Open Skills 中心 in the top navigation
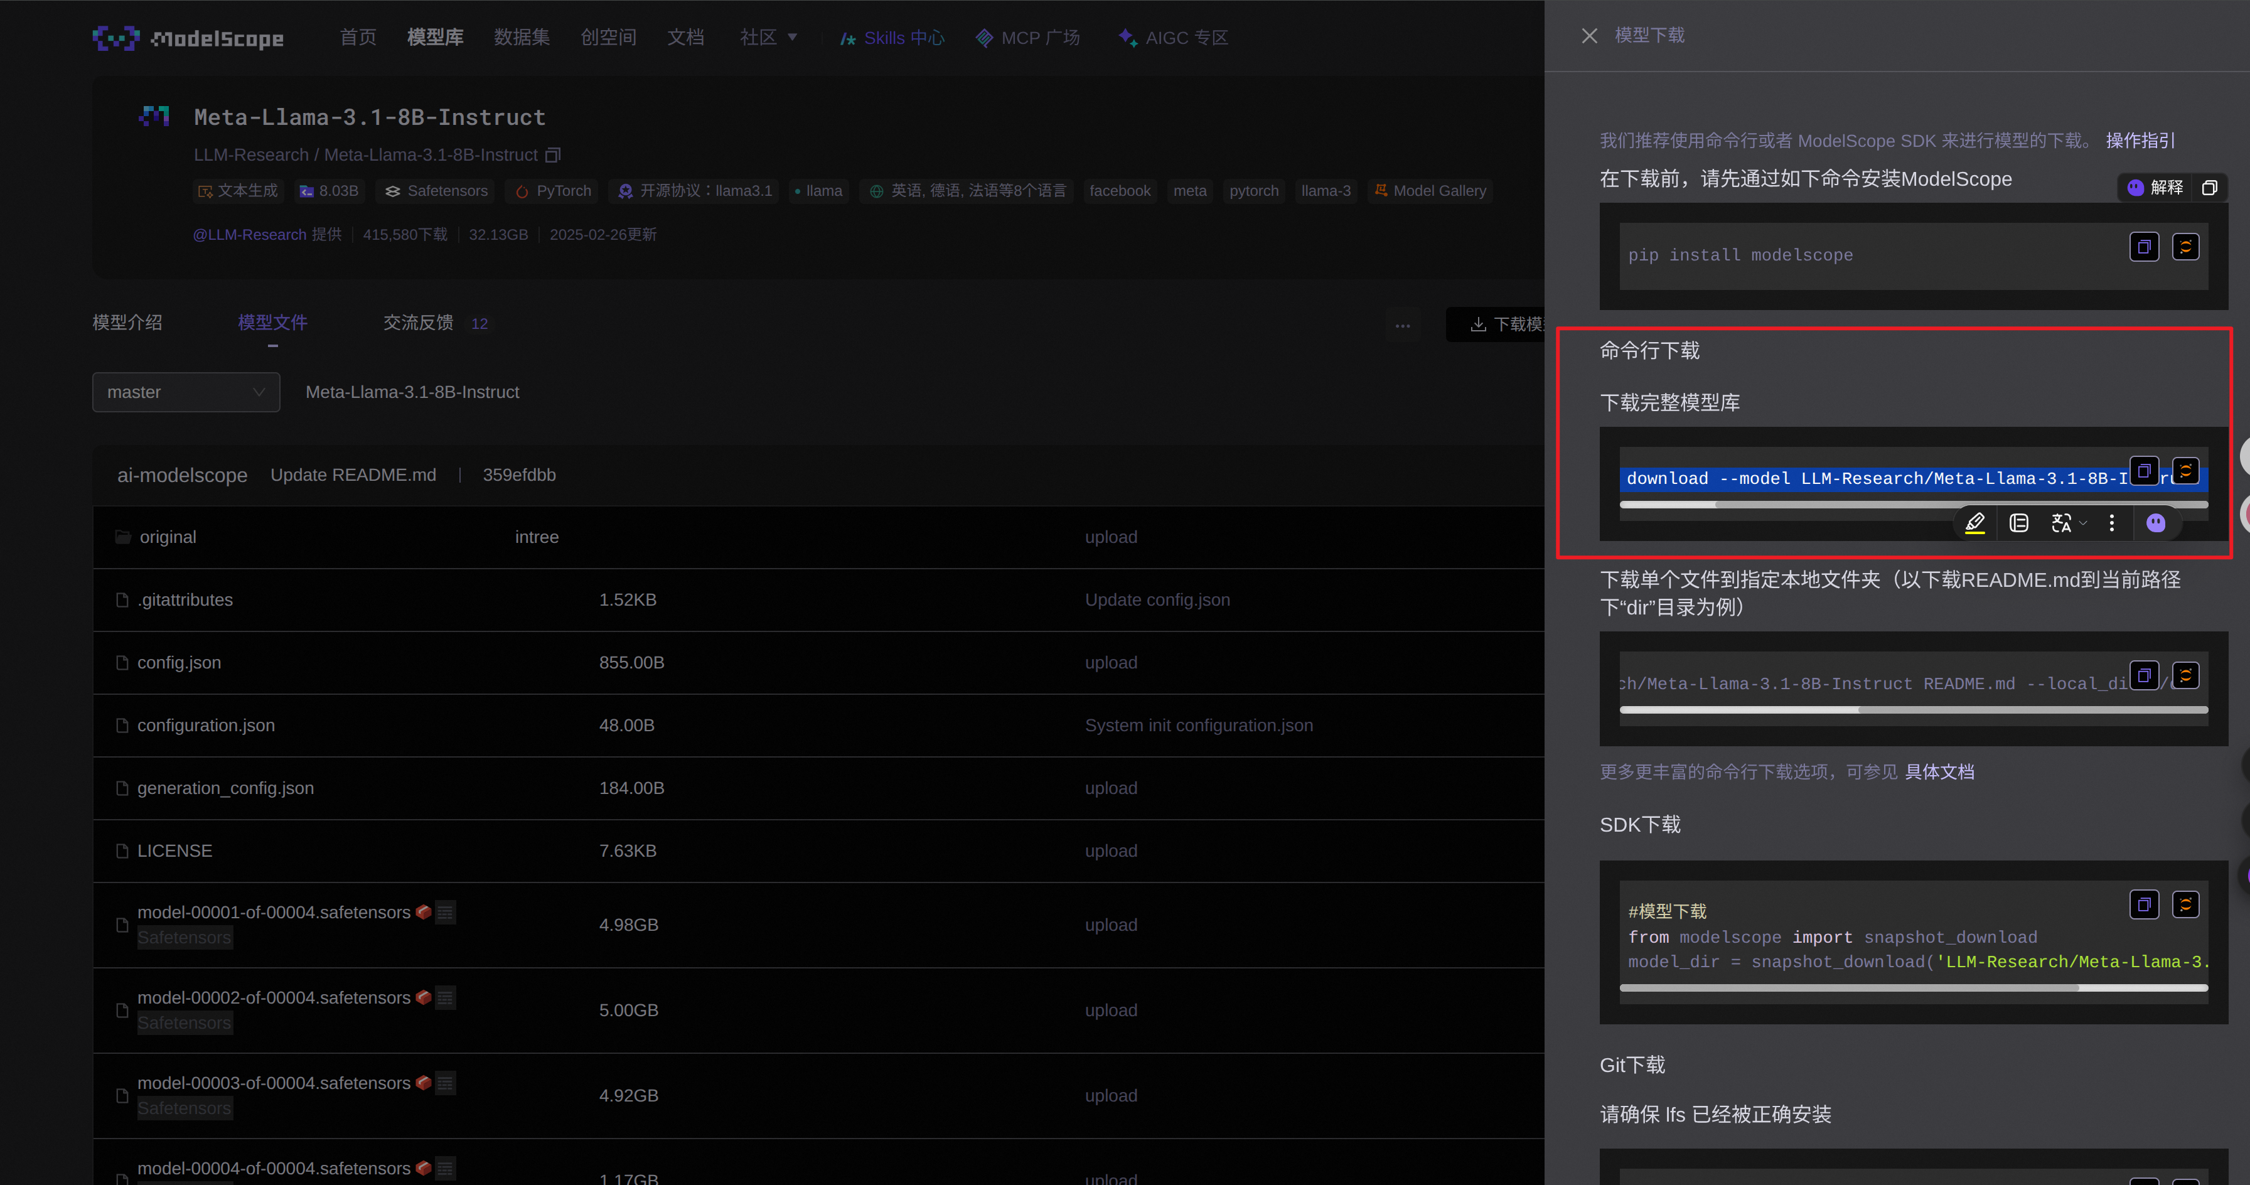 coord(892,38)
